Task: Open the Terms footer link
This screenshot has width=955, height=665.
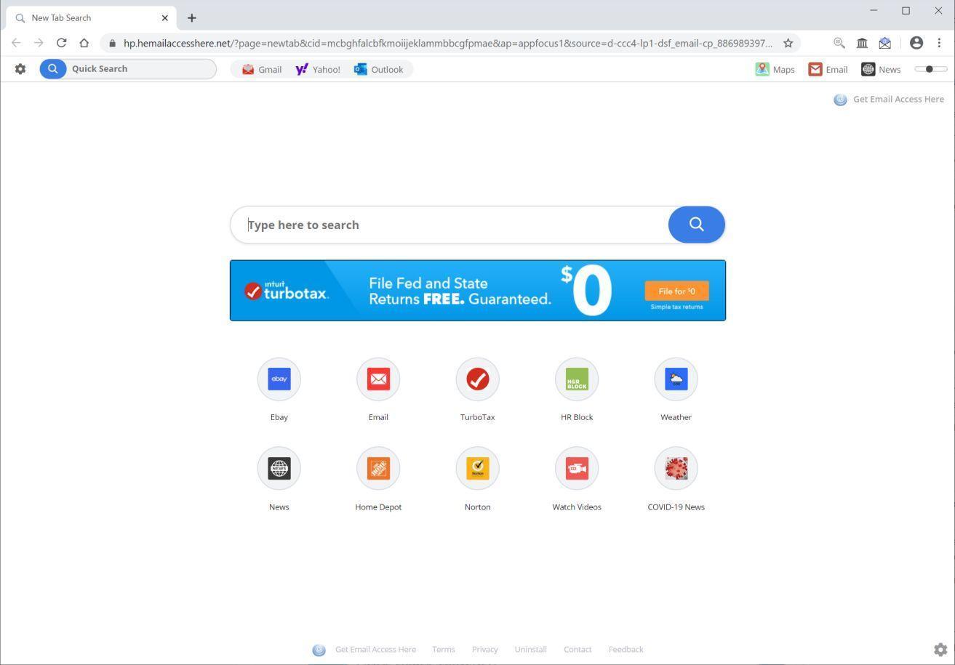Action: (x=443, y=649)
